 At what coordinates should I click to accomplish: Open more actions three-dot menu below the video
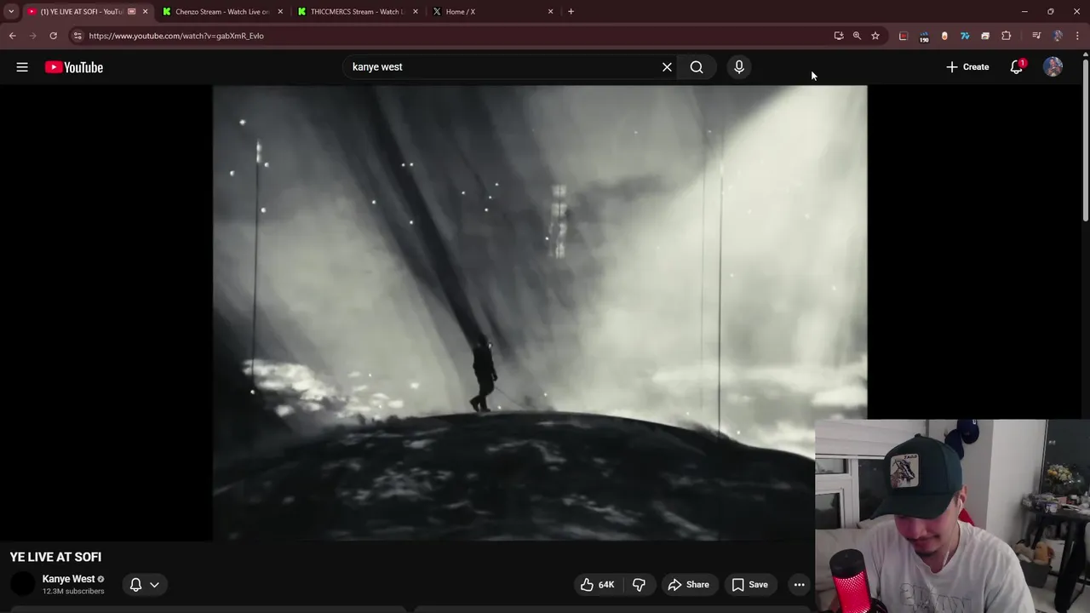pyautogui.click(x=799, y=585)
